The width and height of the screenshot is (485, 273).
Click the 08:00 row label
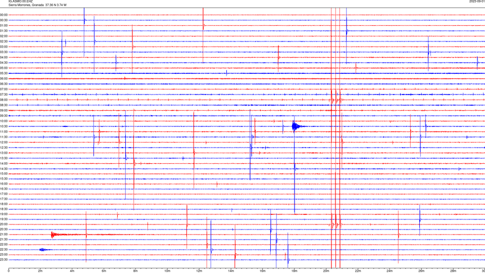point(4,100)
